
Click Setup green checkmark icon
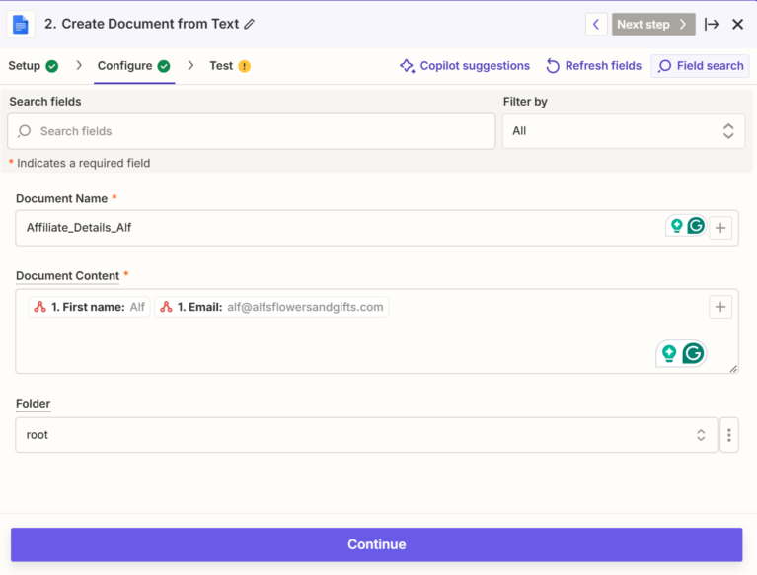point(52,66)
